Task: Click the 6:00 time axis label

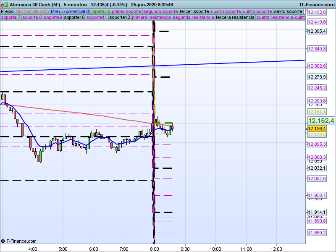Action: (x=94, y=249)
